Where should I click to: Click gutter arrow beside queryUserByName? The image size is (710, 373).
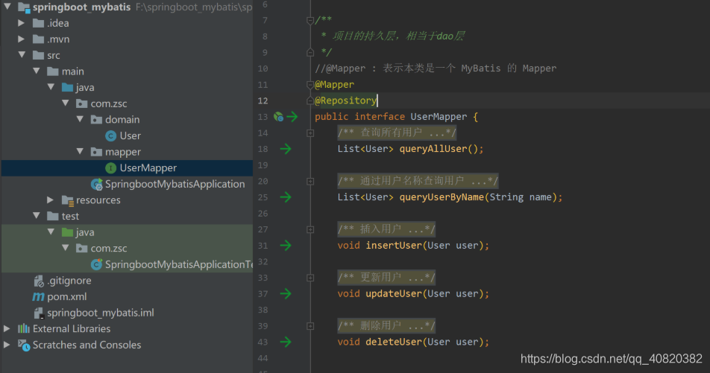click(x=286, y=197)
